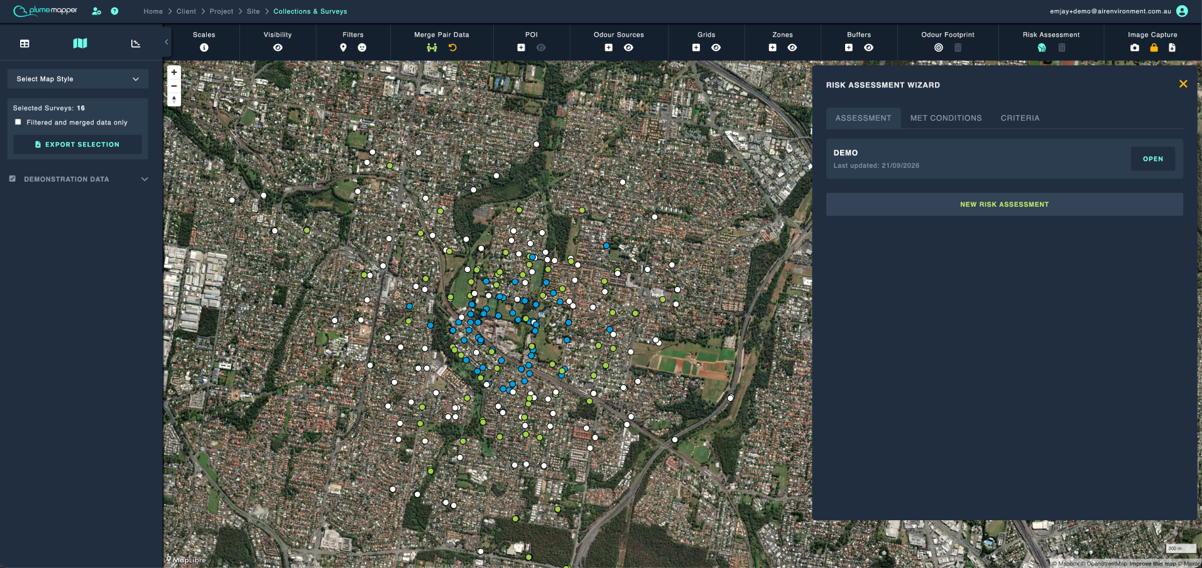Image resolution: width=1202 pixels, height=568 pixels.
Task: Add a new POI with plus icon
Action: pos(522,48)
